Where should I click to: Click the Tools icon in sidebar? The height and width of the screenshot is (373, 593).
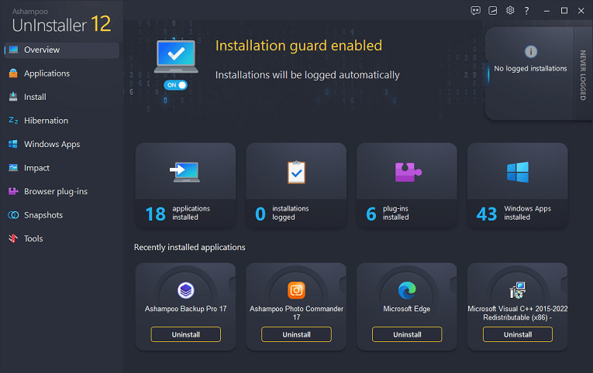[x=13, y=238]
